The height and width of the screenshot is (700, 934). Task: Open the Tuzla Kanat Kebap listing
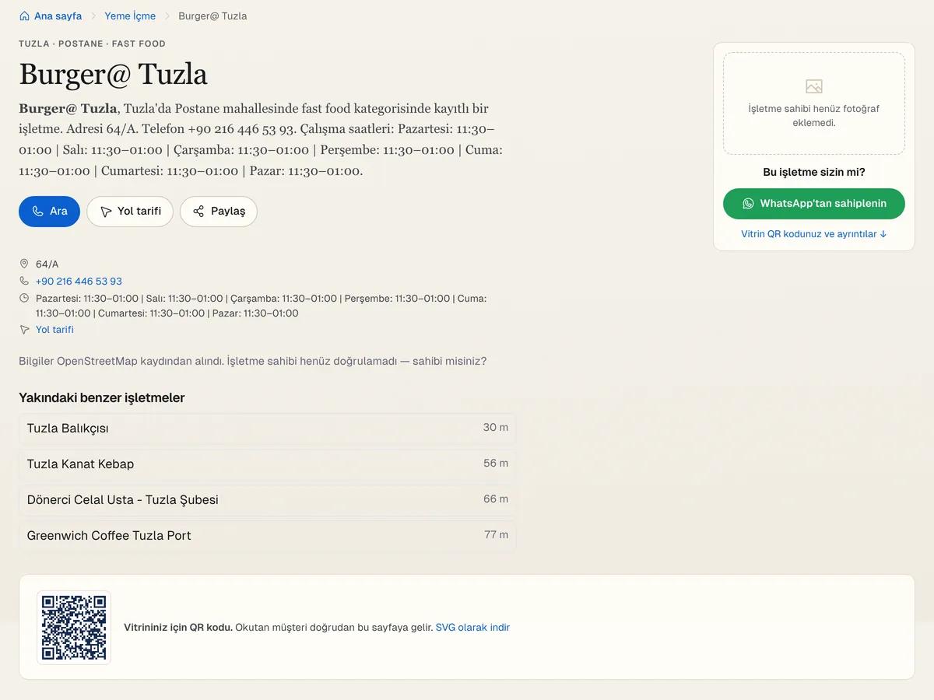click(267, 464)
